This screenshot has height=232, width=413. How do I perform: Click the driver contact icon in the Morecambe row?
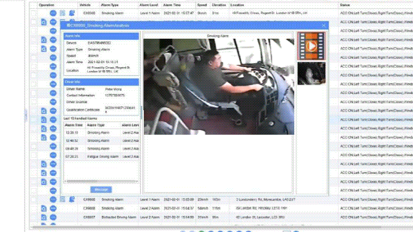click(72, 199)
